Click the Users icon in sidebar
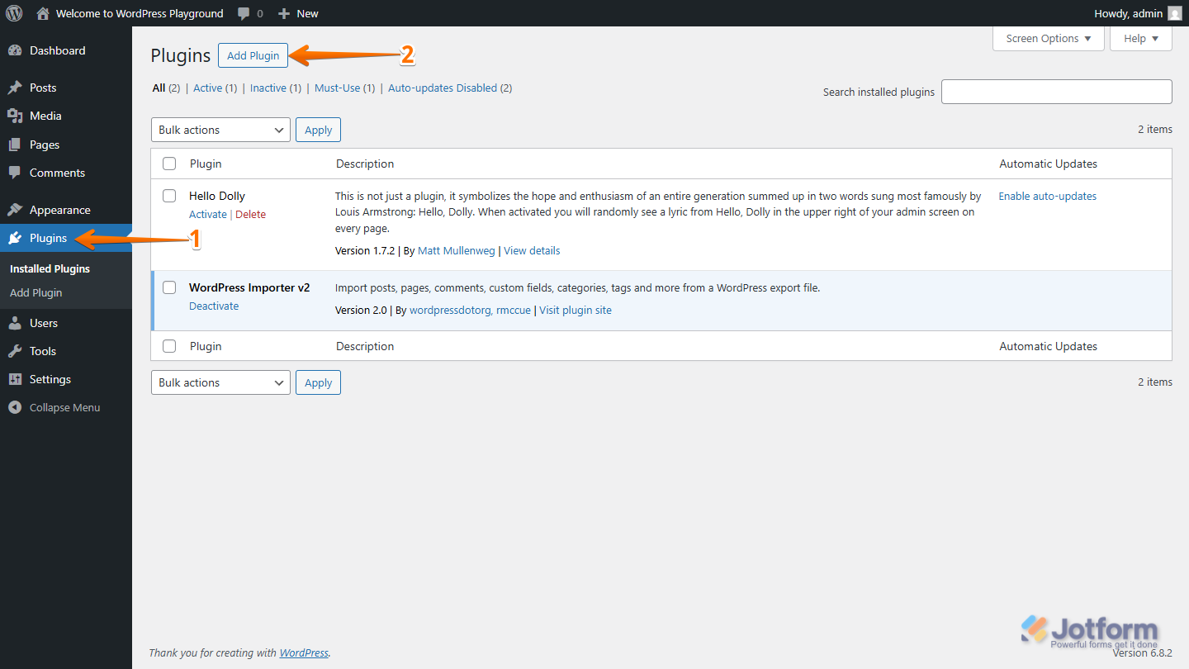This screenshot has height=669, width=1189. 15,323
